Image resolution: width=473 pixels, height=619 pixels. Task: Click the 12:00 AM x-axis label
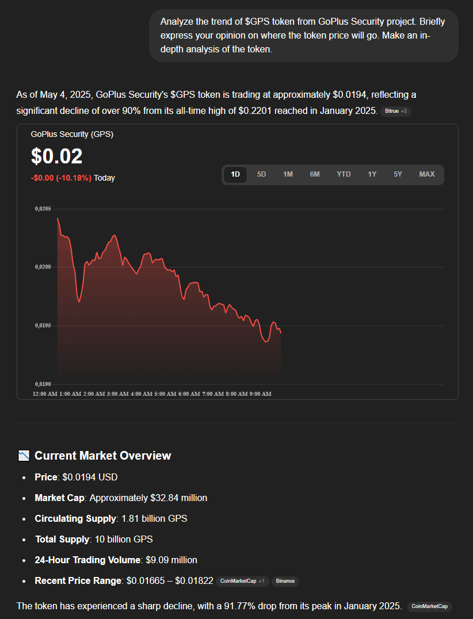click(x=45, y=394)
